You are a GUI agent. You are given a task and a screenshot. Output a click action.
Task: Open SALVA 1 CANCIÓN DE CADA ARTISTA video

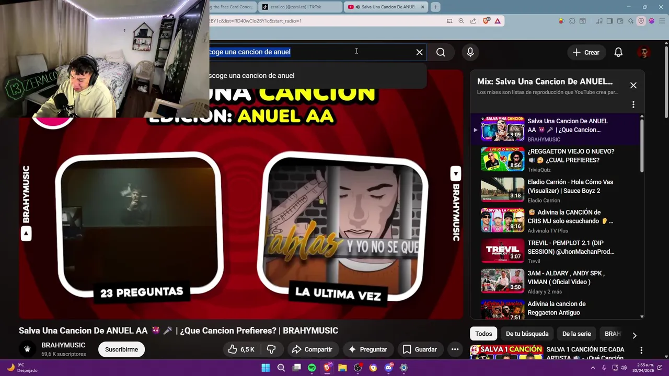[x=585, y=353]
